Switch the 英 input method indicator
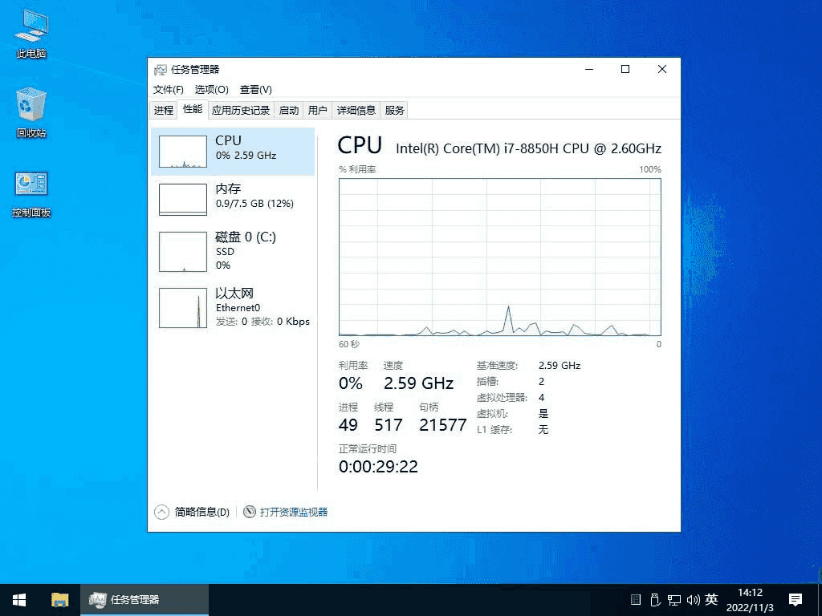The height and width of the screenshot is (616, 822). point(710,599)
